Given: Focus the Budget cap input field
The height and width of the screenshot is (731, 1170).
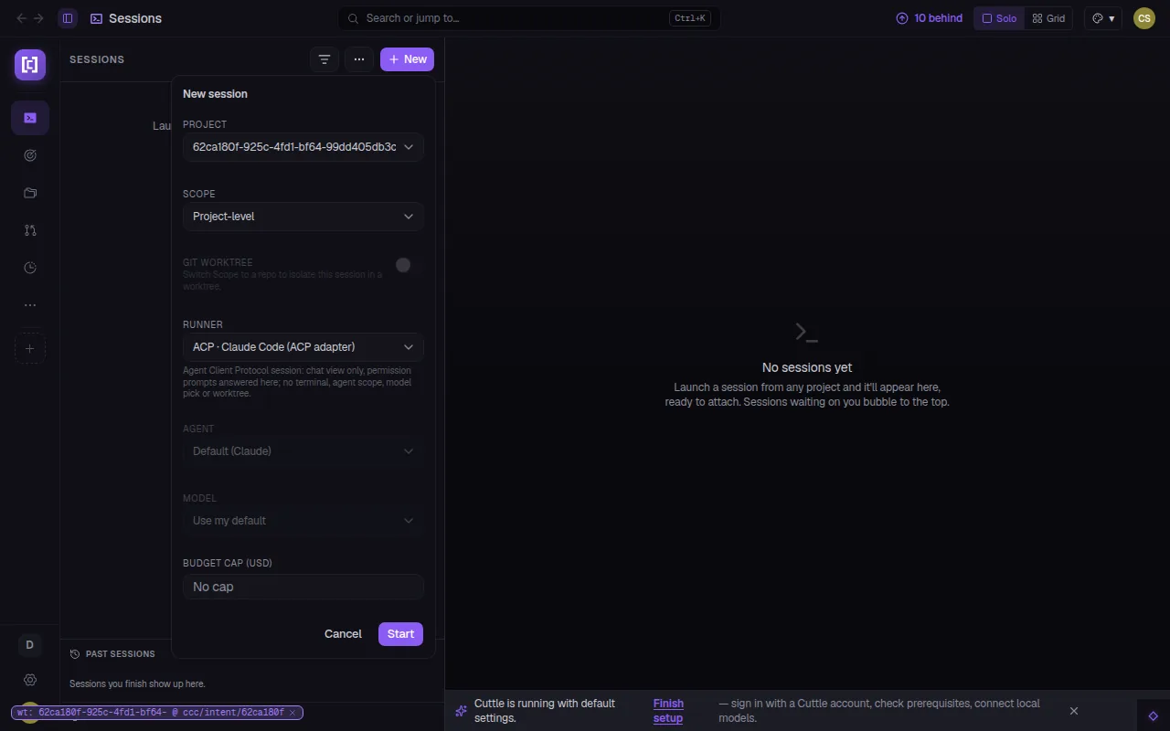Looking at the screenshot, I should [x=303, y=587].
